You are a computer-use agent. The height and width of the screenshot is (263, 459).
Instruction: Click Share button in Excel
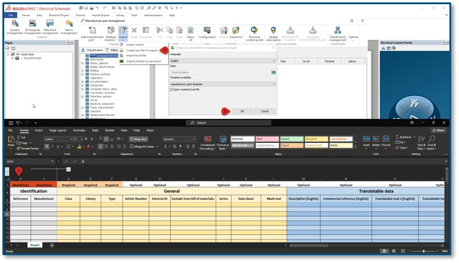pyautogui.click(x=438, y=130)
